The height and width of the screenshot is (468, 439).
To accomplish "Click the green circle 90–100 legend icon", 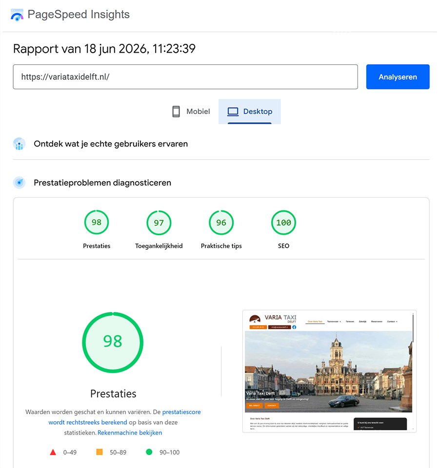I will coord(149,452).
